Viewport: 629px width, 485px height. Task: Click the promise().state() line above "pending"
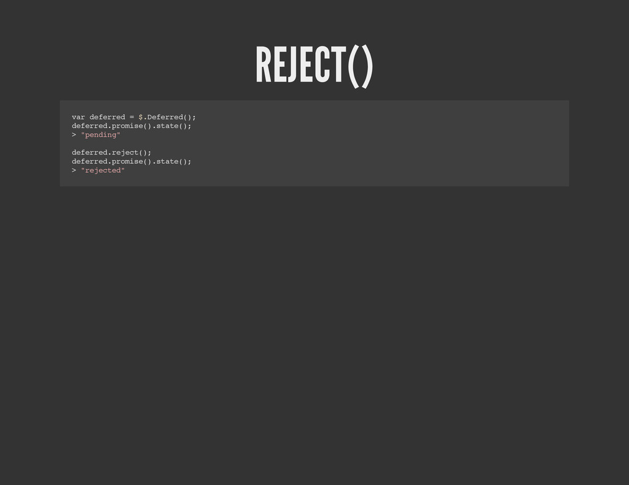point(131,126)
